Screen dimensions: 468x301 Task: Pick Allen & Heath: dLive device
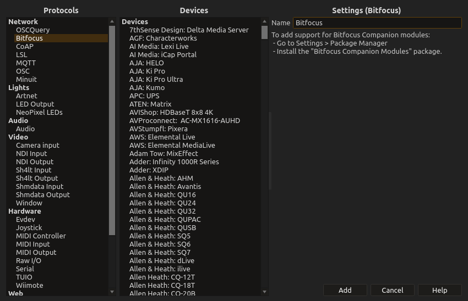click(161, 260)
